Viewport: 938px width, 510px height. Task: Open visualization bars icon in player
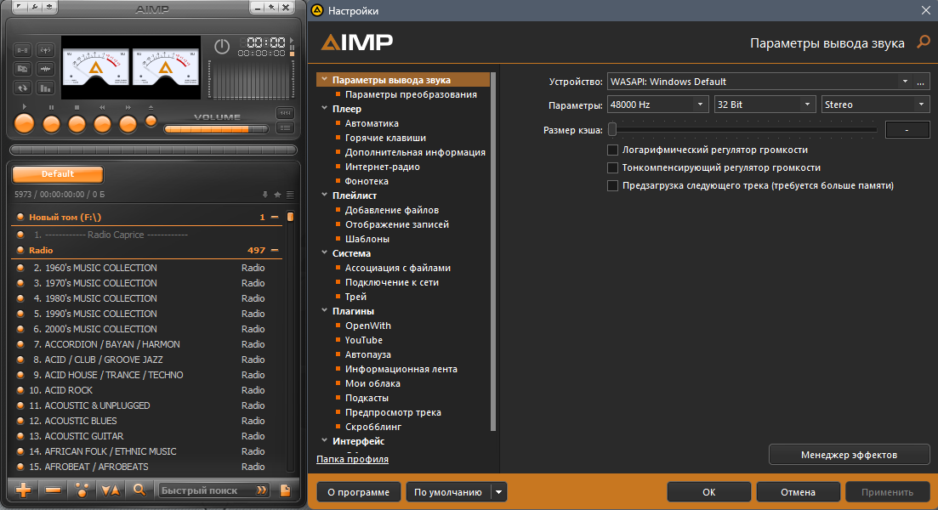(x=45, y=88)
